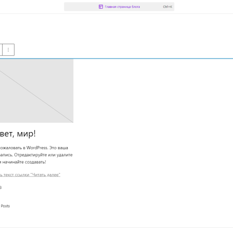Screen dimensions: 233x233
Task: Click the template icon beside "Главная страница блога"
Action: [101, 7]
